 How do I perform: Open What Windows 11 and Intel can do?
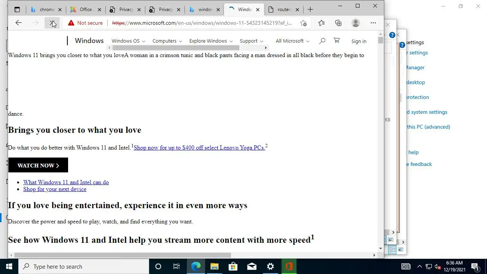click(66, 182)
